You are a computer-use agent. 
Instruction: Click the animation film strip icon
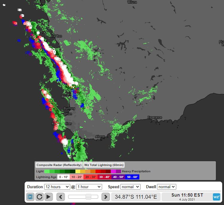coord(30,197)
